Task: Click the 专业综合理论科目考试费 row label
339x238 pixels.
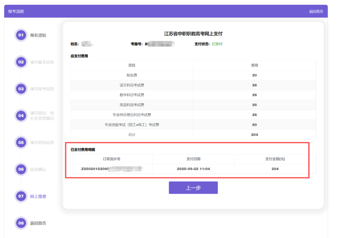Action: tap(132, 115)
